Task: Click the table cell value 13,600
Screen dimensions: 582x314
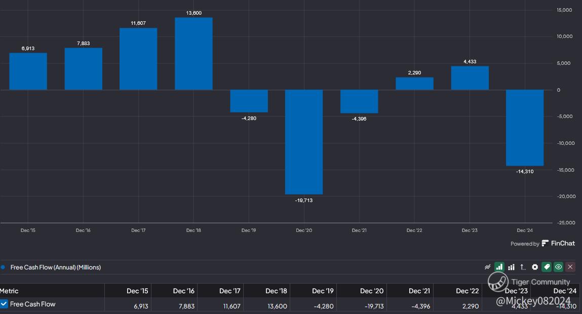Action: [x=277, y=306]
